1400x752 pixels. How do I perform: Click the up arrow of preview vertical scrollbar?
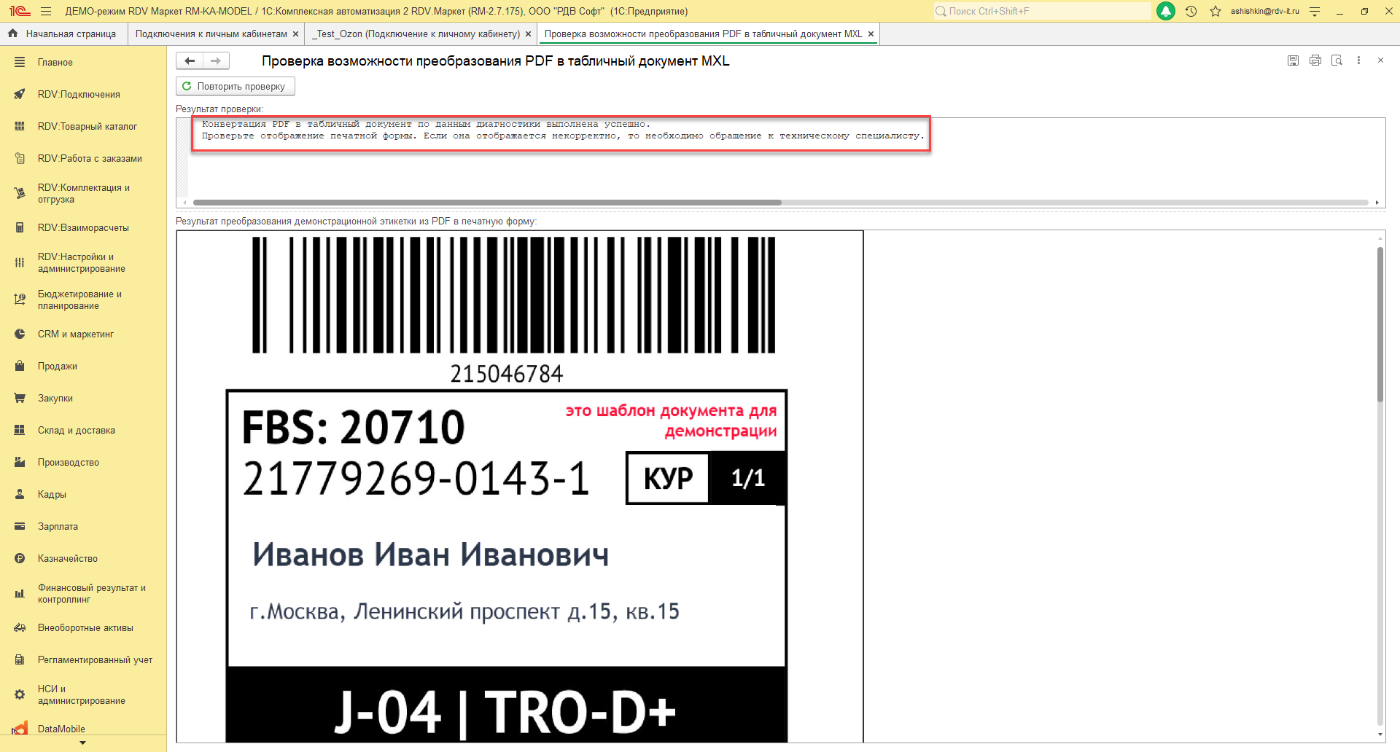coord(1380,238)
